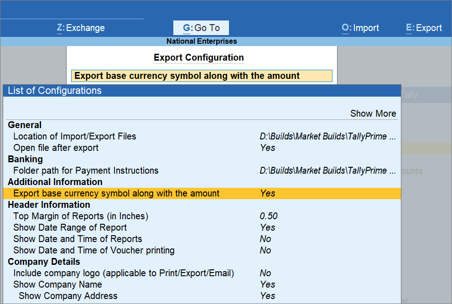Select Show Date Range of Report
This screenshot has height=304, width=452.
pos(202,227)
